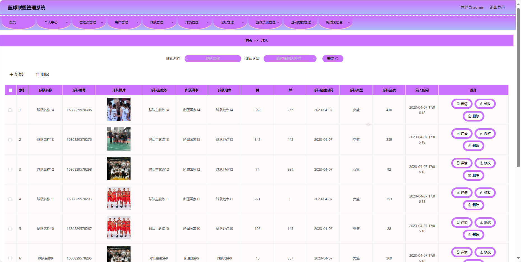This screenshot has width=521, height=262.
Task: Open 详情 for row 球队名称9
Action: pyautogui.click(x=462, y=252)
